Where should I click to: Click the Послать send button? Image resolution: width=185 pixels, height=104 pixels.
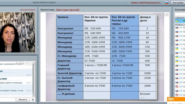(x=23, y=100)
